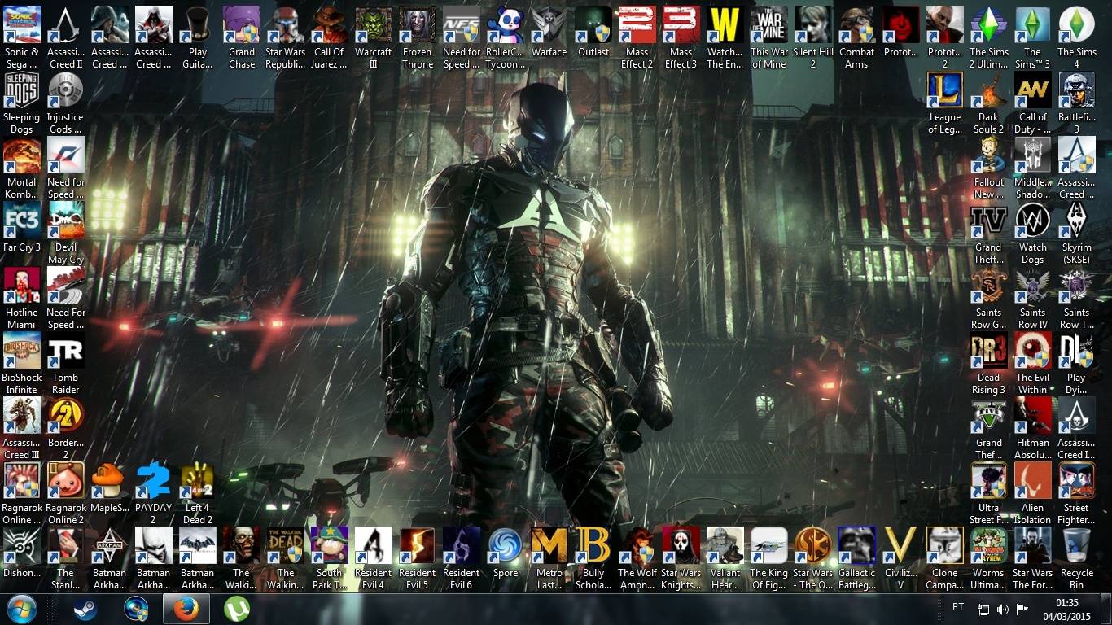
Task: Select The Sims 2 Ultimate icon
Action: (989, 24)
